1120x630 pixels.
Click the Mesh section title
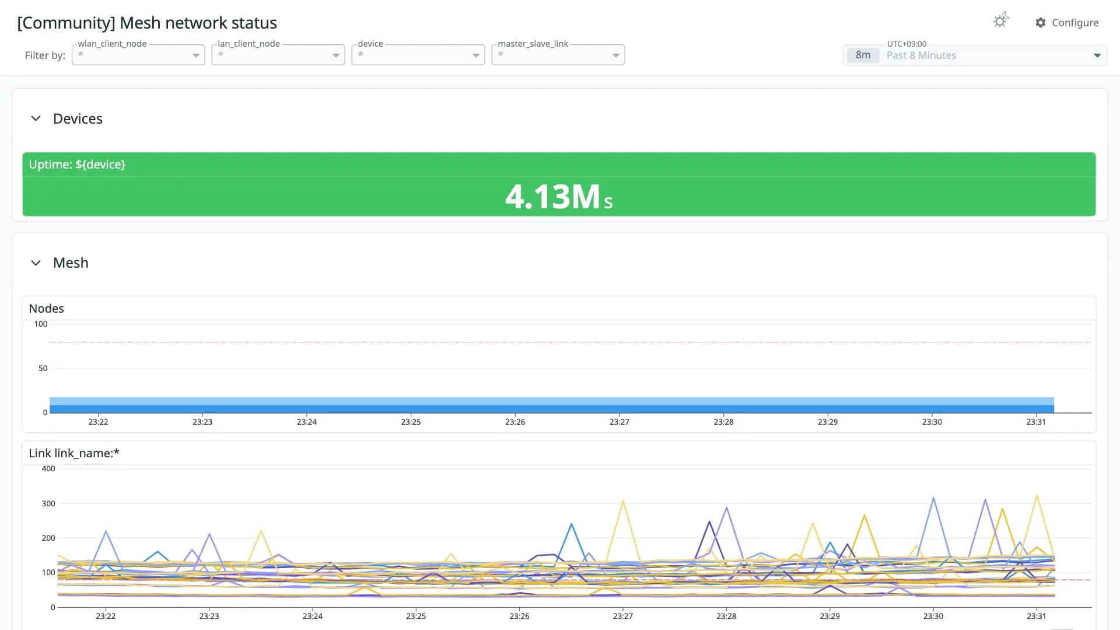tap(71, 263)
